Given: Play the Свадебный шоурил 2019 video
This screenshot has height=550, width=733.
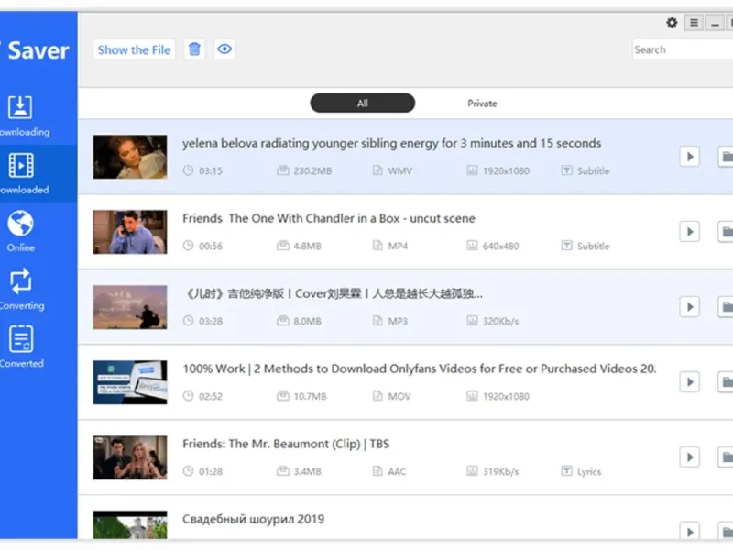Looking at the screenshot, I should tap(690, 532).
